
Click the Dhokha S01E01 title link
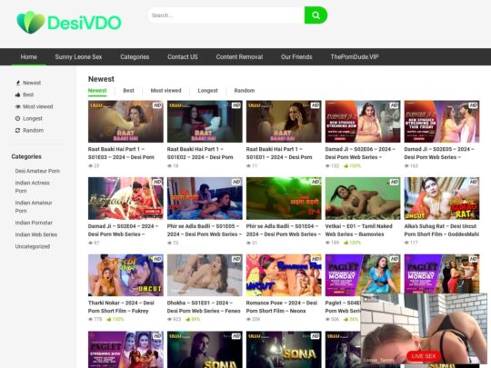click(204, 307)
